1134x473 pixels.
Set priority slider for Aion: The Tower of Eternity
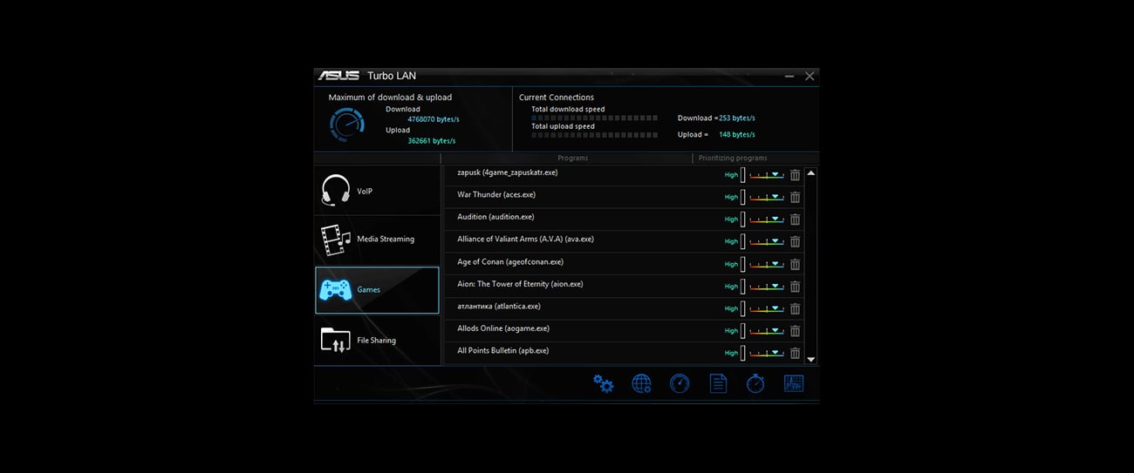click(x=767, y=287)
